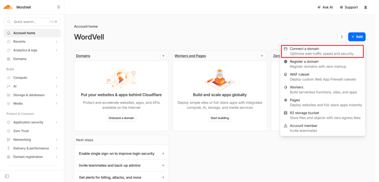Click the Connect a domain window icon

click(285, 49)
